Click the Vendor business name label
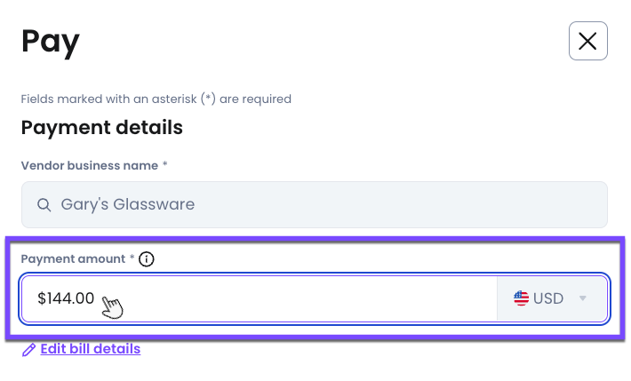The width and height of the screenshot is (631, 381). click(x=89, y=166)
